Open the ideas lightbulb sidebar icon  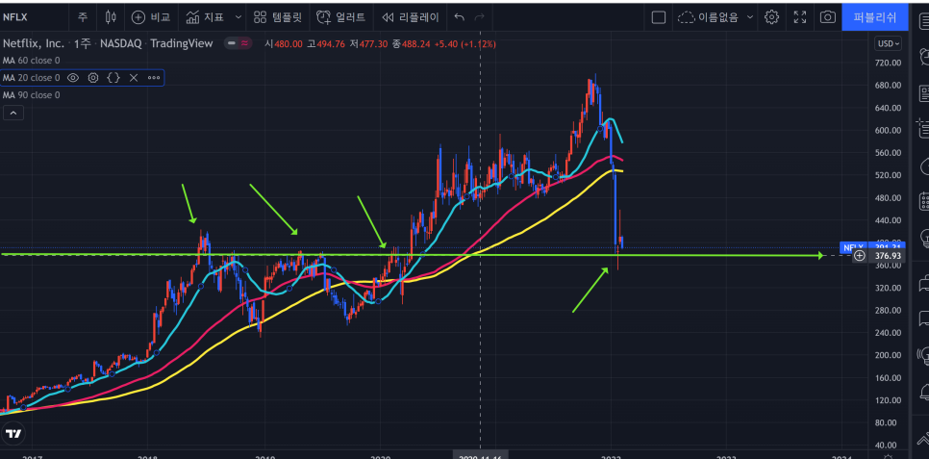pyautogui.click(x=923, y=239)
